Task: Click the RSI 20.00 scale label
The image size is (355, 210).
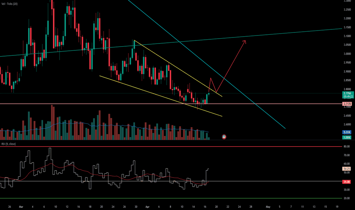Action: tap(347, 198)
